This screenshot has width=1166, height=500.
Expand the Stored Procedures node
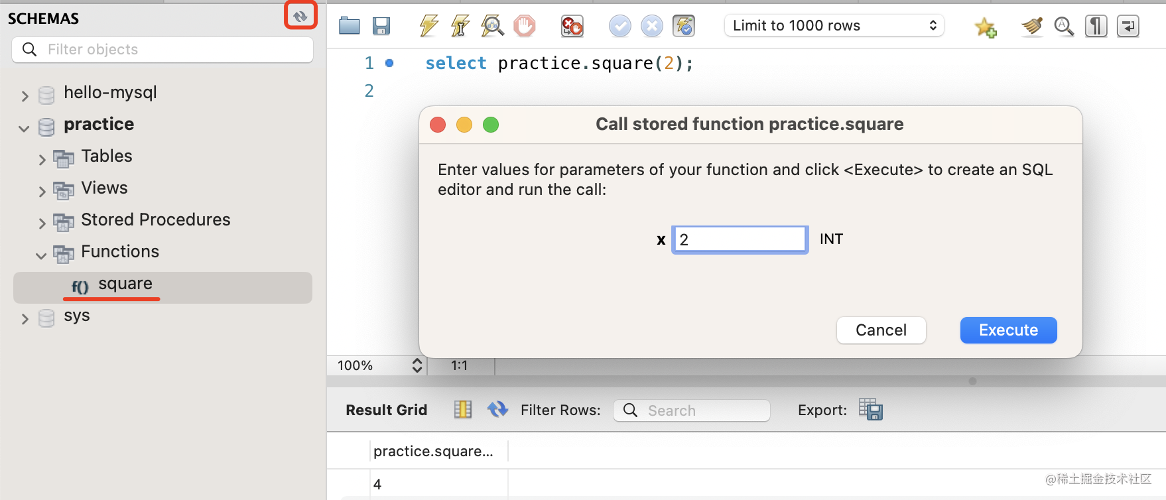click(42, 223)
